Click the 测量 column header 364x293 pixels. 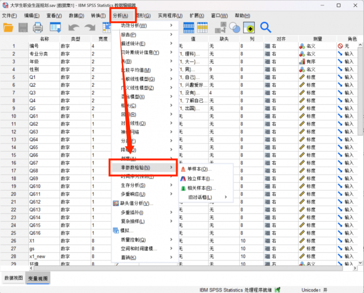point(317,39)
